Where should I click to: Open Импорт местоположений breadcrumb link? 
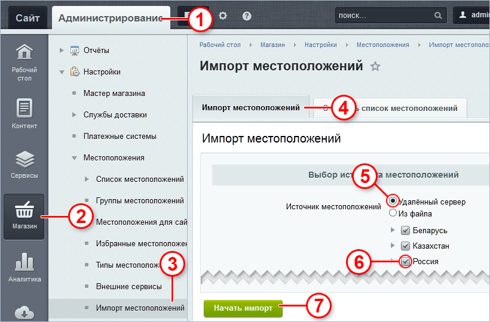pyautogui.click(x=459, y=45)
